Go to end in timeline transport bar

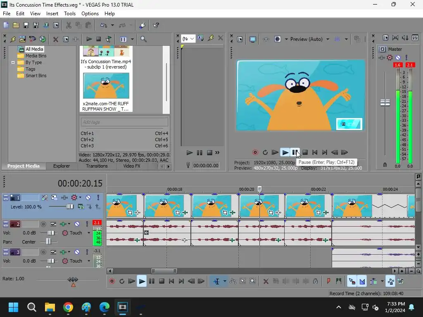pyautogui.click(x=181, y=282)
